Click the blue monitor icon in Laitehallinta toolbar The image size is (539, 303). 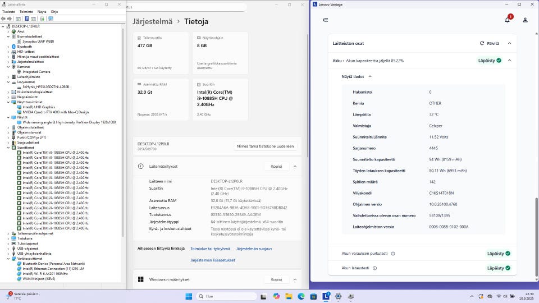tap(51, 19)
